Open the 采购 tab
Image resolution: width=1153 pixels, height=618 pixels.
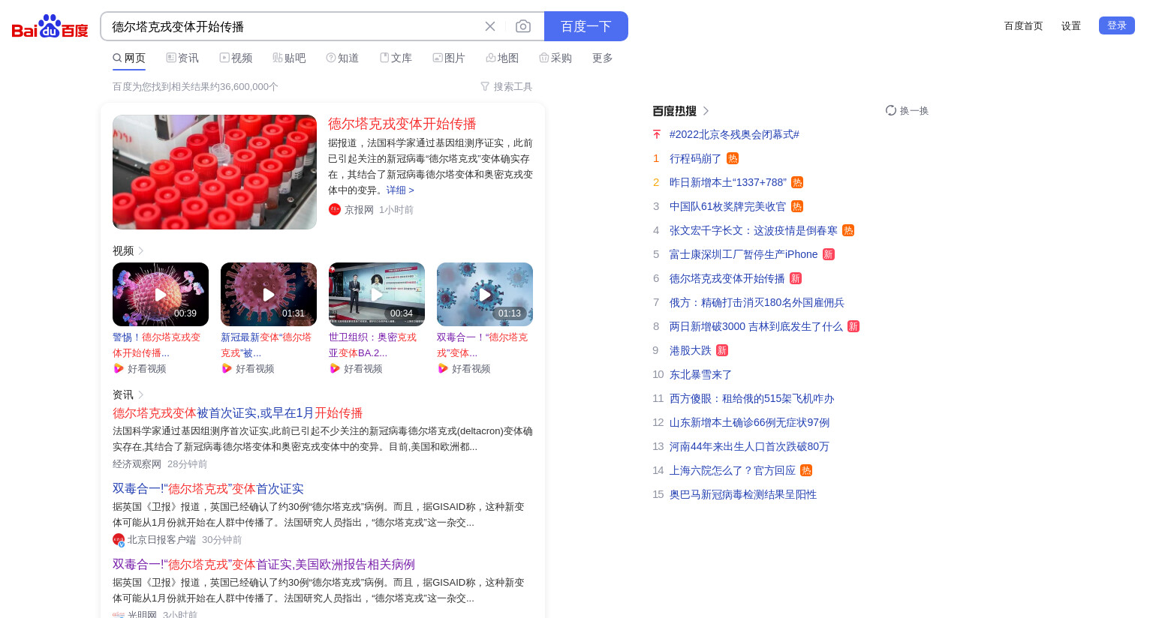pyautogui.click(x=555, y=58)
